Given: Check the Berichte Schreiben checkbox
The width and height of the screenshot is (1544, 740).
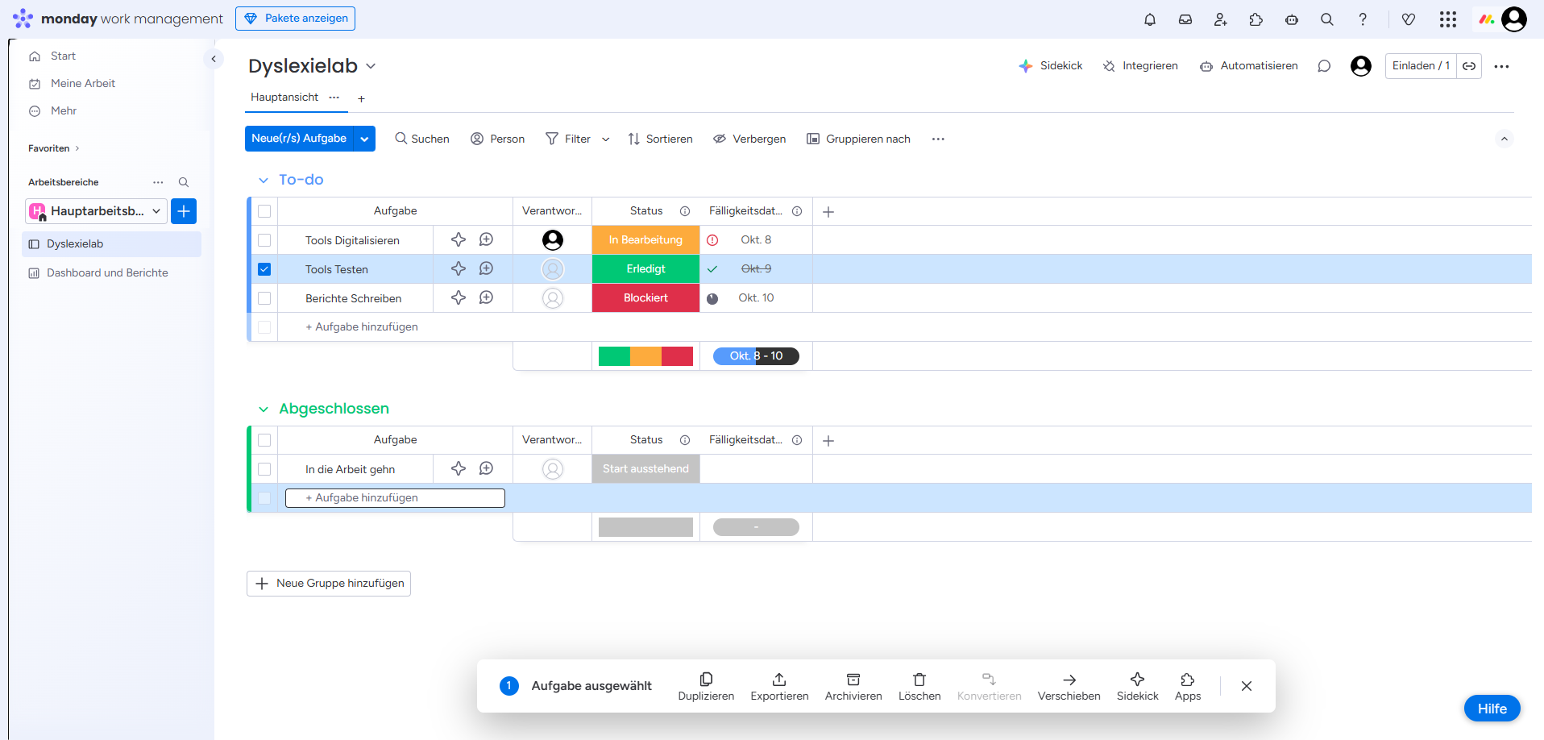Looking at the screenshot, I should 264,298.
